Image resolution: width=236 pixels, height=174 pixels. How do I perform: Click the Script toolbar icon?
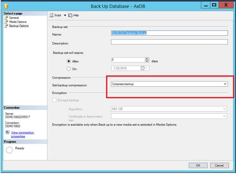[51, 15]
